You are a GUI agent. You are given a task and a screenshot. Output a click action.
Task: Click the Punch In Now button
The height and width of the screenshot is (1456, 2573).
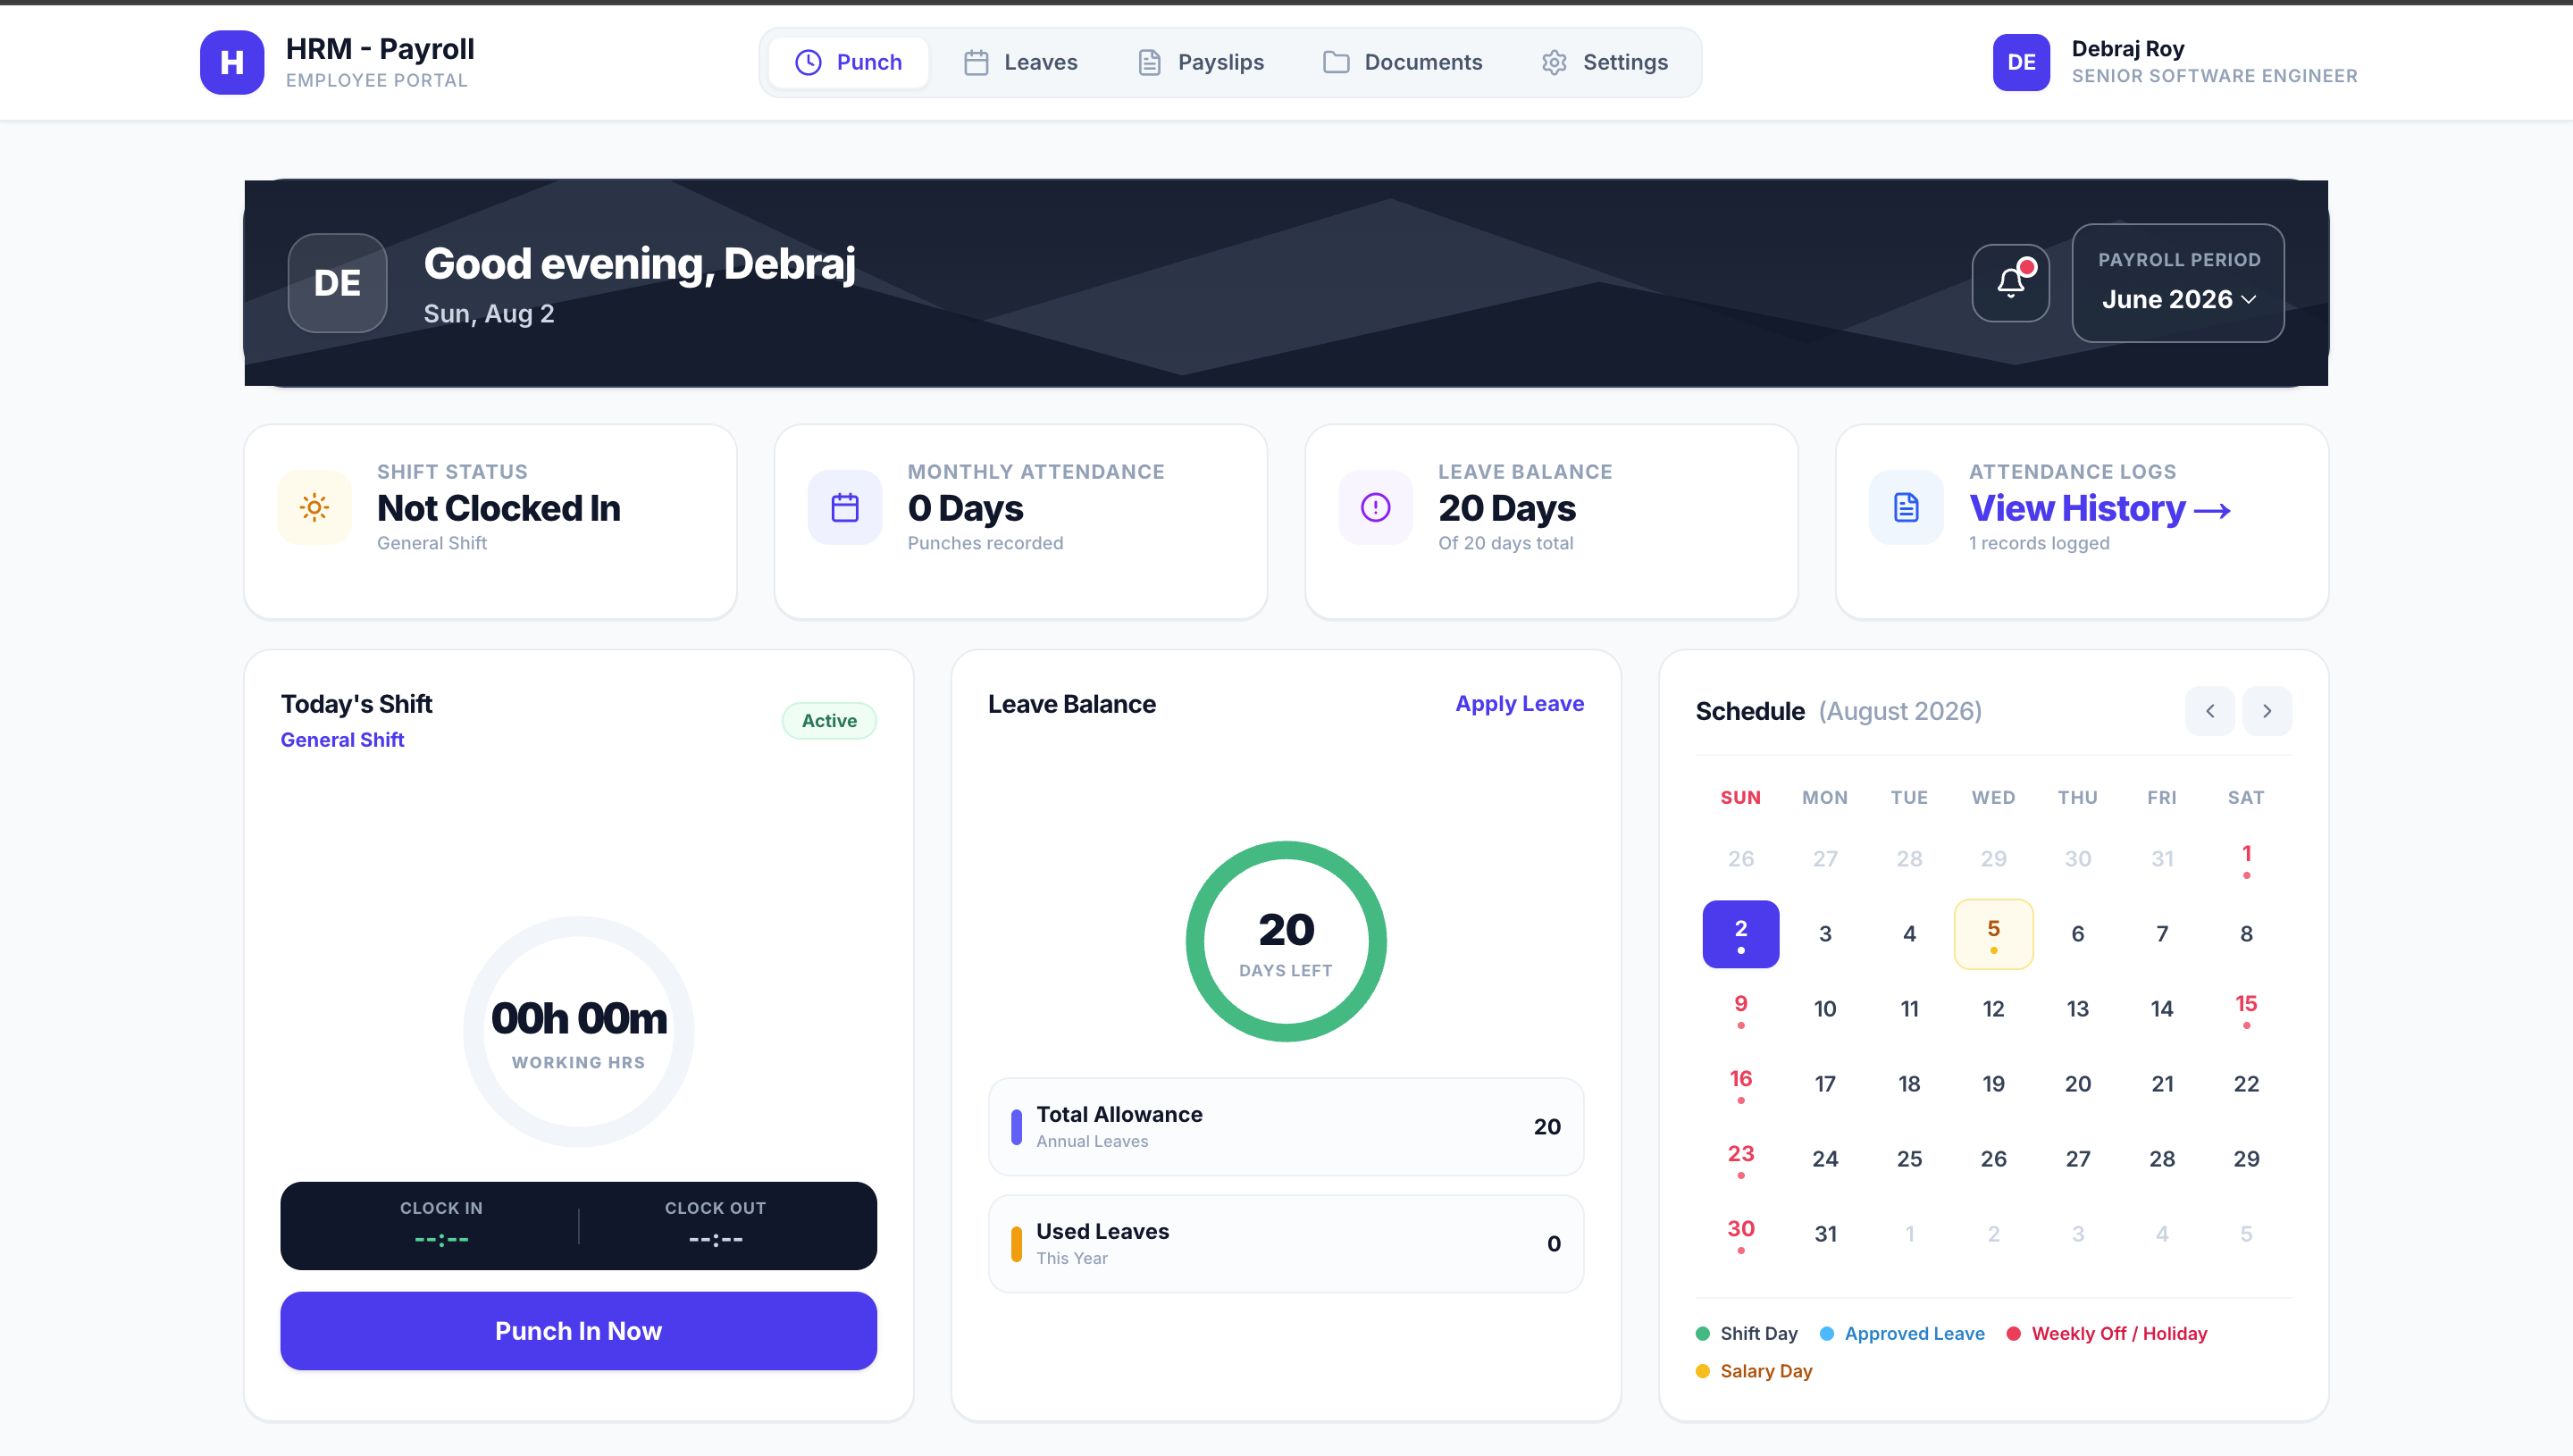click(578, 1331)
